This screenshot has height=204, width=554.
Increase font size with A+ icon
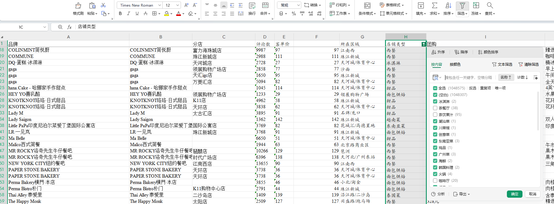click(186, 5)
